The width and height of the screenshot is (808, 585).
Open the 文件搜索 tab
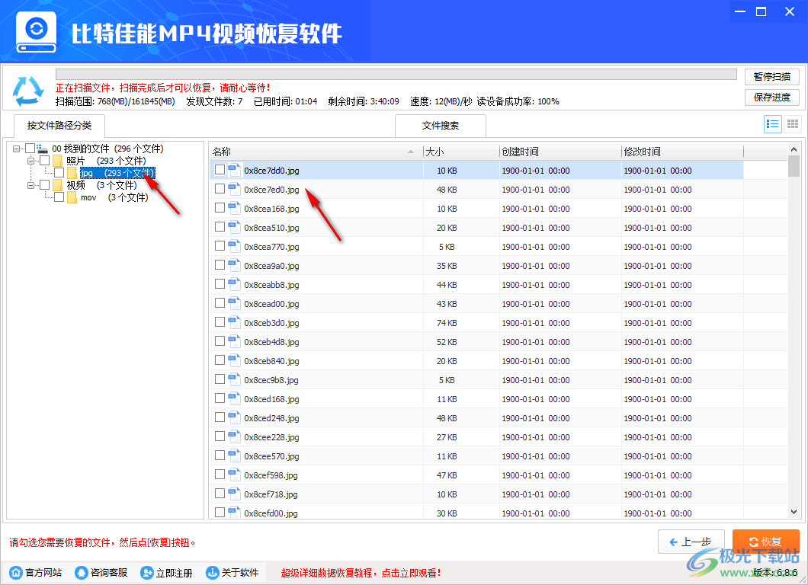click(441, 126)
